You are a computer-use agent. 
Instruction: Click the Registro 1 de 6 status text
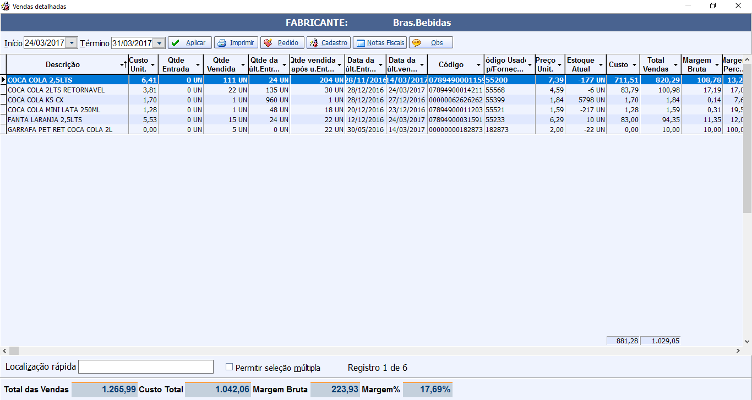pyautogui.click(x=378, y=368)
